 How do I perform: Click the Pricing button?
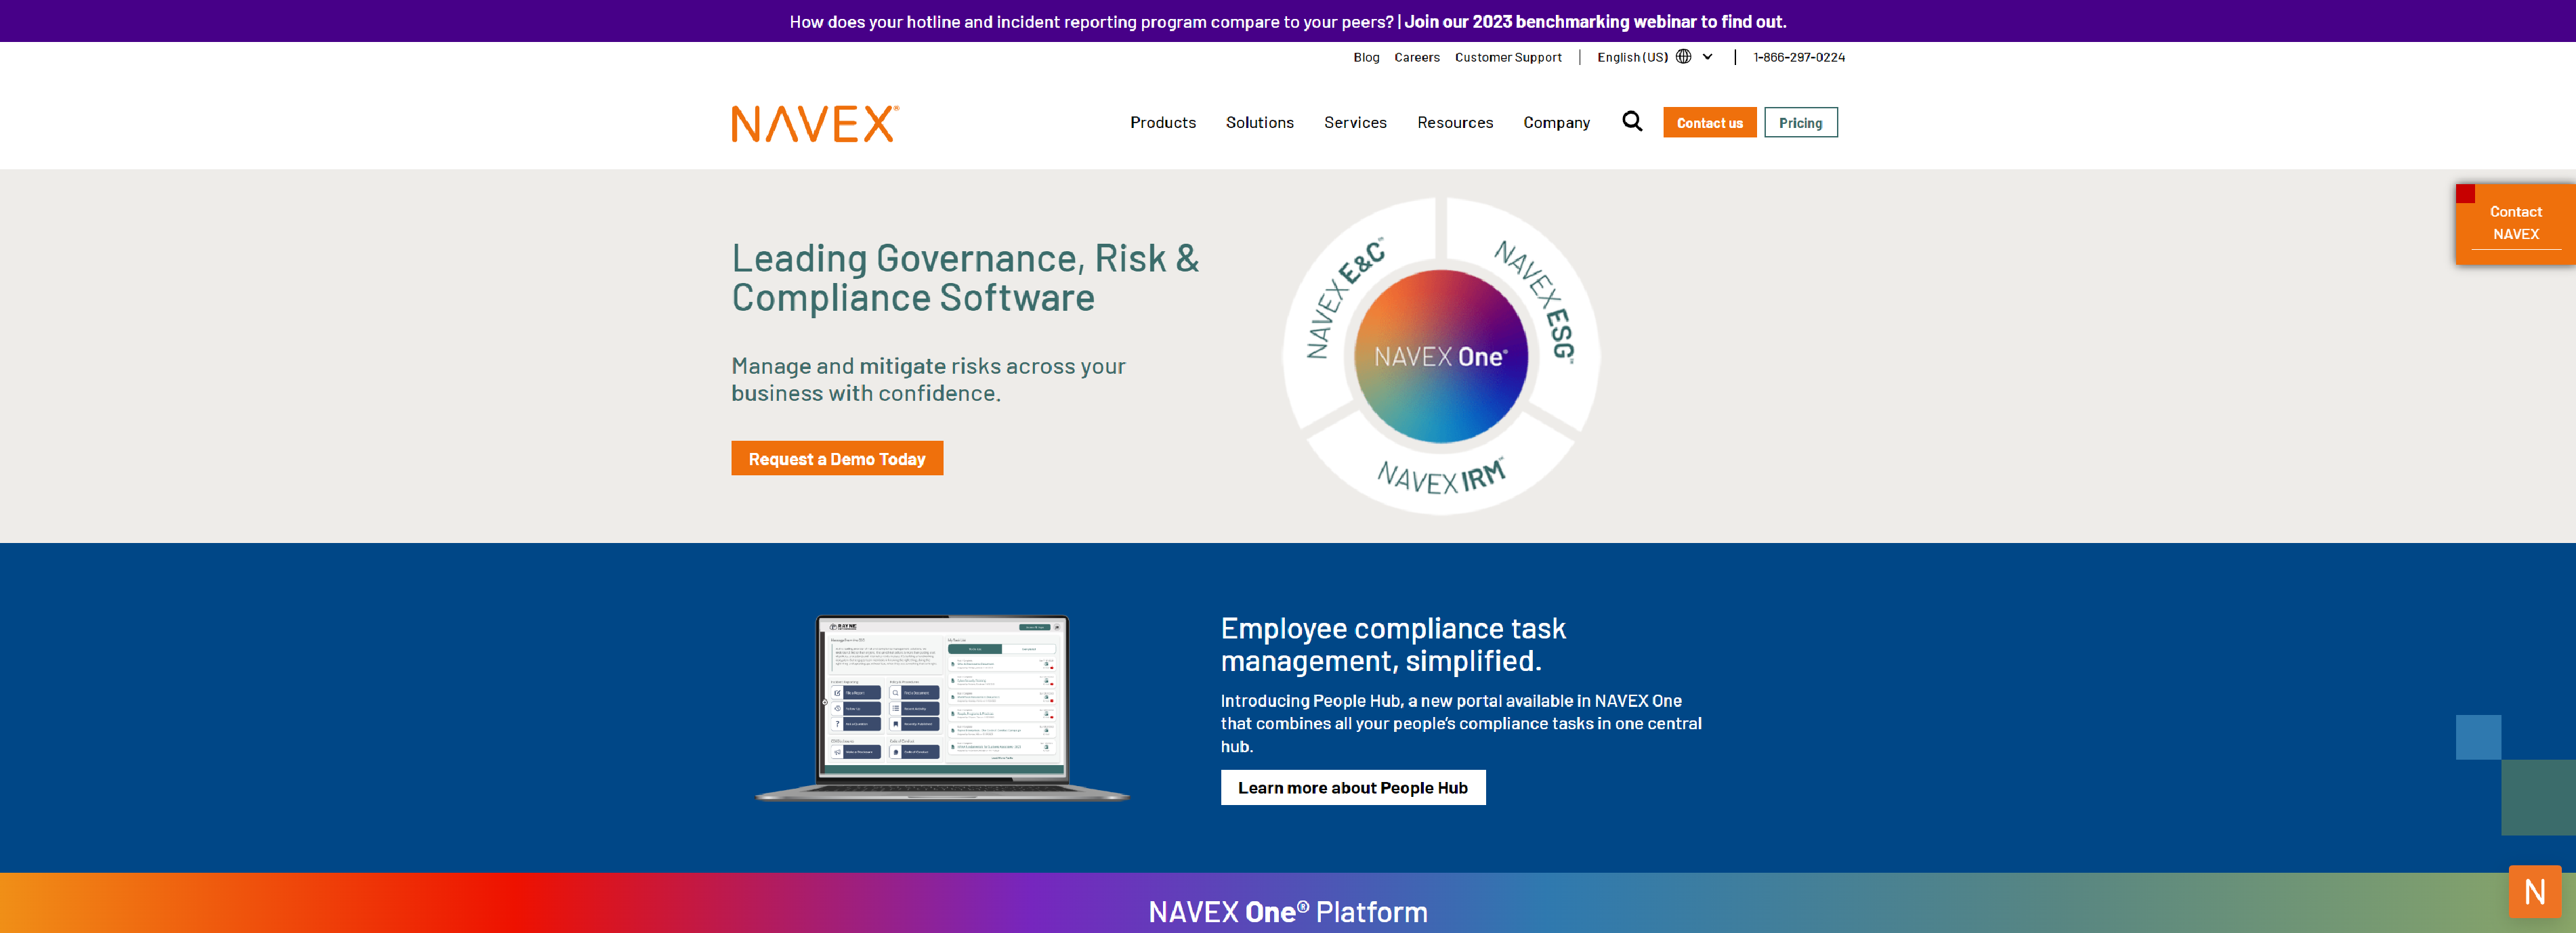click(x=1800, y=122)
